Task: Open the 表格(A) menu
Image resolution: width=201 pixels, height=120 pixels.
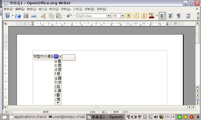Action: 66,9
